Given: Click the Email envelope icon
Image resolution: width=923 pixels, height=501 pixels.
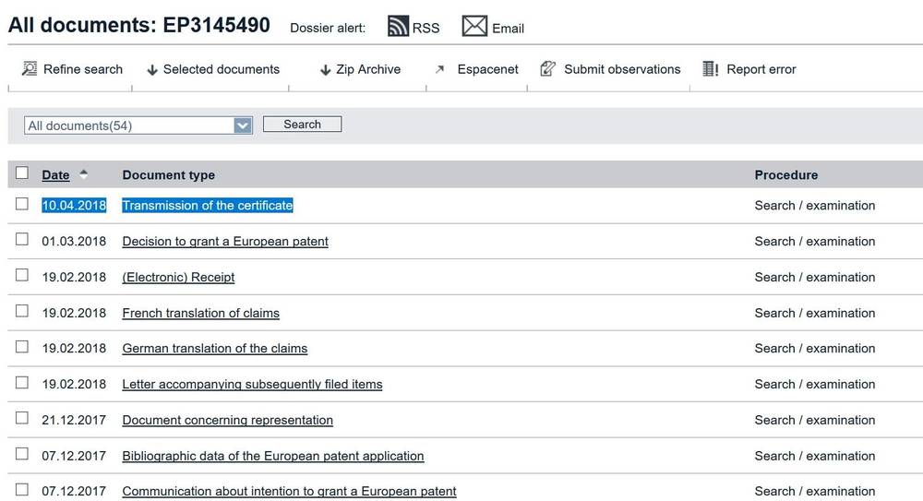Looking at the screenshot, I should pos(474,27).
